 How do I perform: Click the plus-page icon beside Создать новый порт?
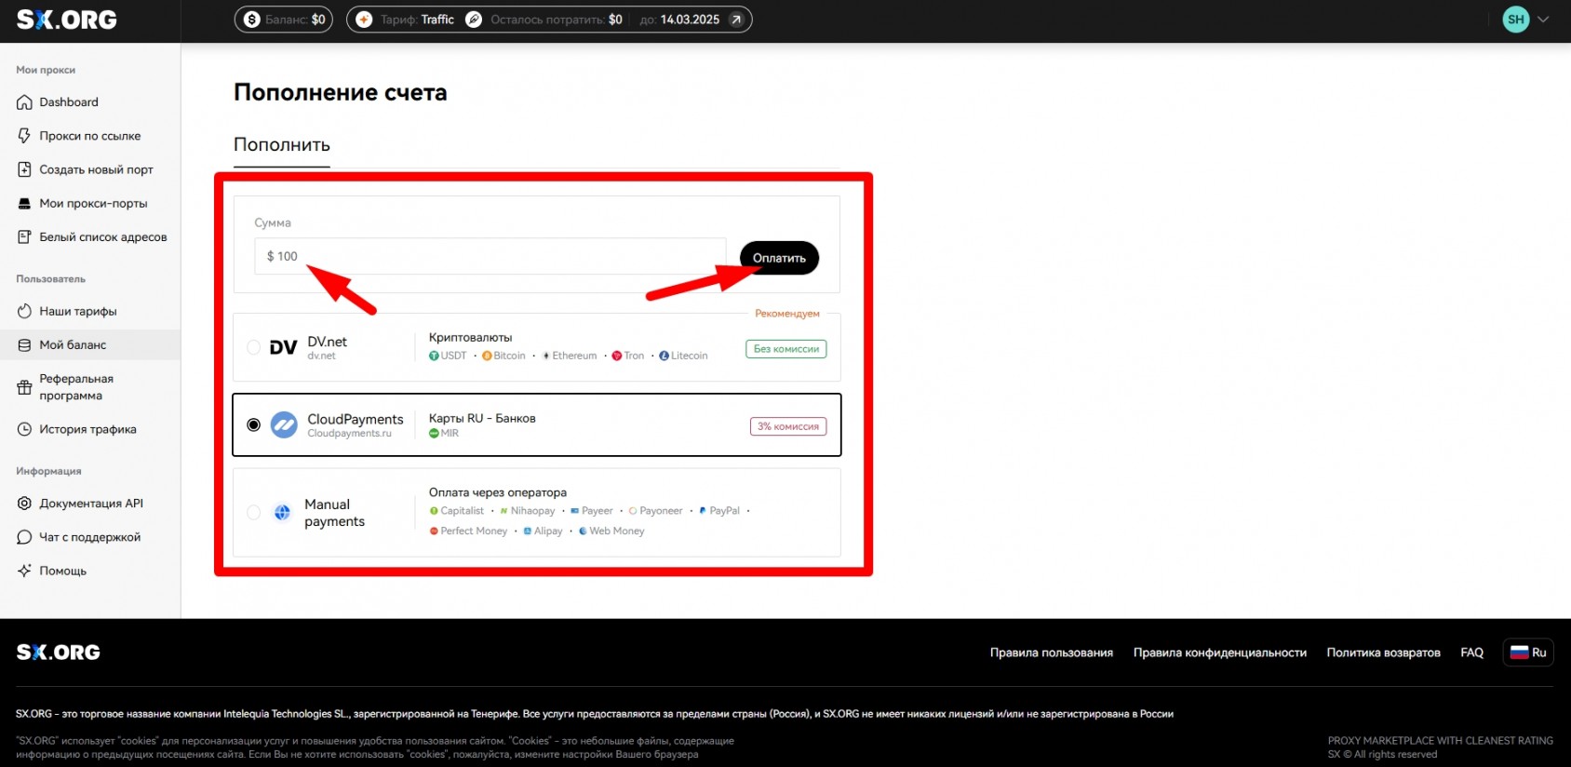(24, 169)
